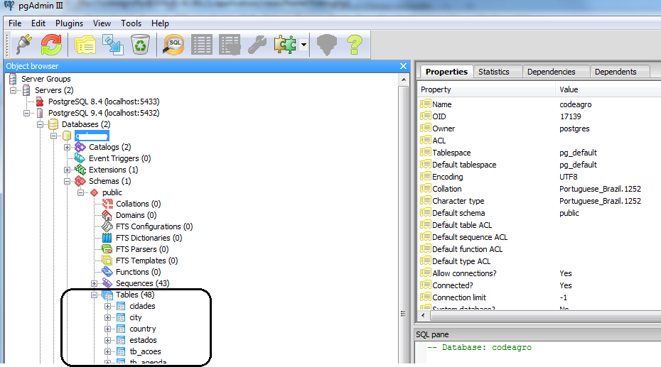661x367 pixels.
Task: Open the View menu
Action: (x=102, y=23)
